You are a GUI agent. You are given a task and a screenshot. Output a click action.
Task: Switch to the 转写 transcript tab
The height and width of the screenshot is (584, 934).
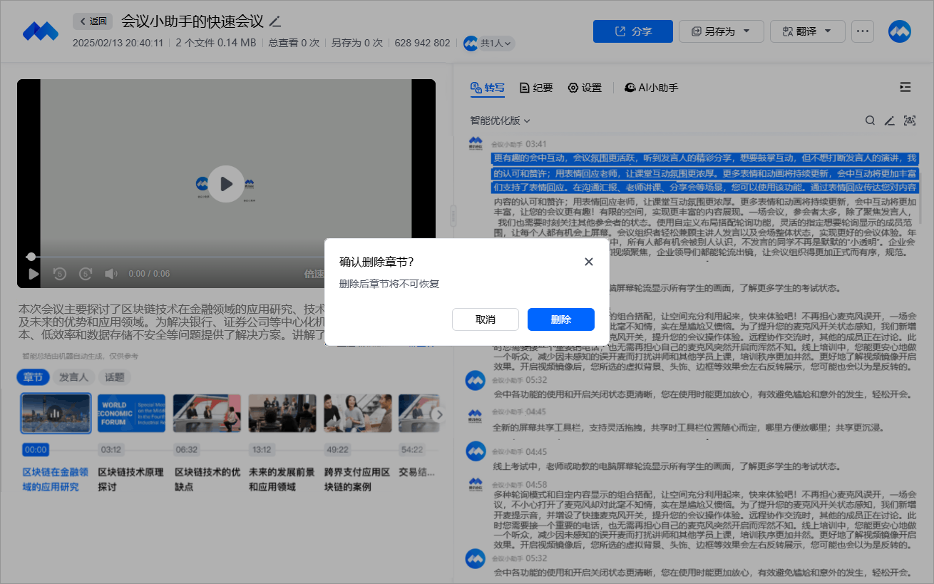pos(488,88)
